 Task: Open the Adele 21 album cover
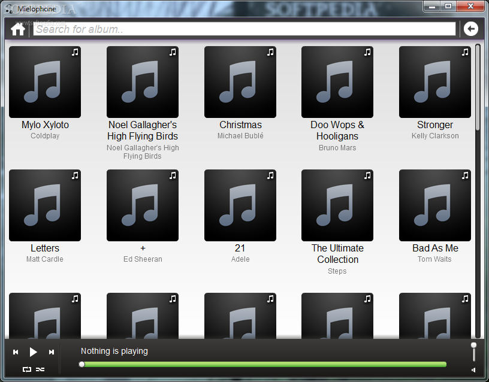240,205
